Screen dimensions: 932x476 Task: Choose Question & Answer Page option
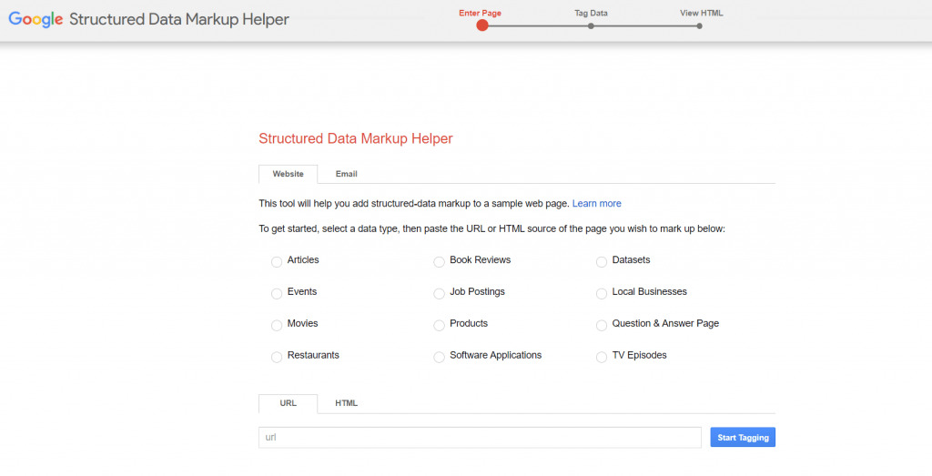(x=602, y=326)
